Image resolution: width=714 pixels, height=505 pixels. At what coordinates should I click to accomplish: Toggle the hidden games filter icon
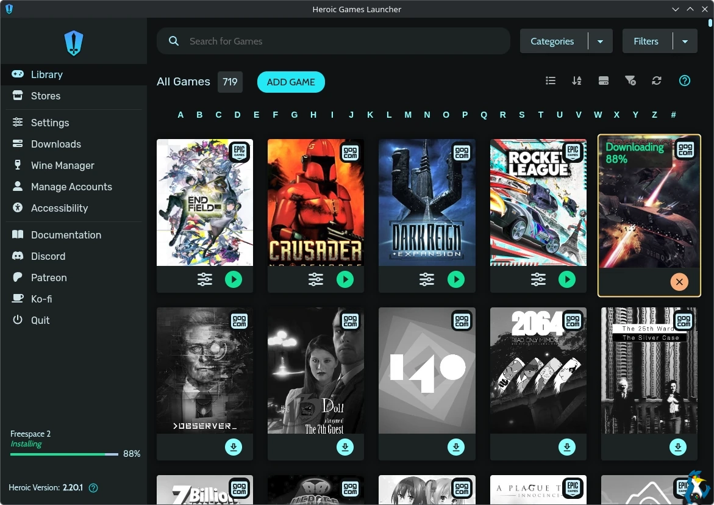point(630,81)
